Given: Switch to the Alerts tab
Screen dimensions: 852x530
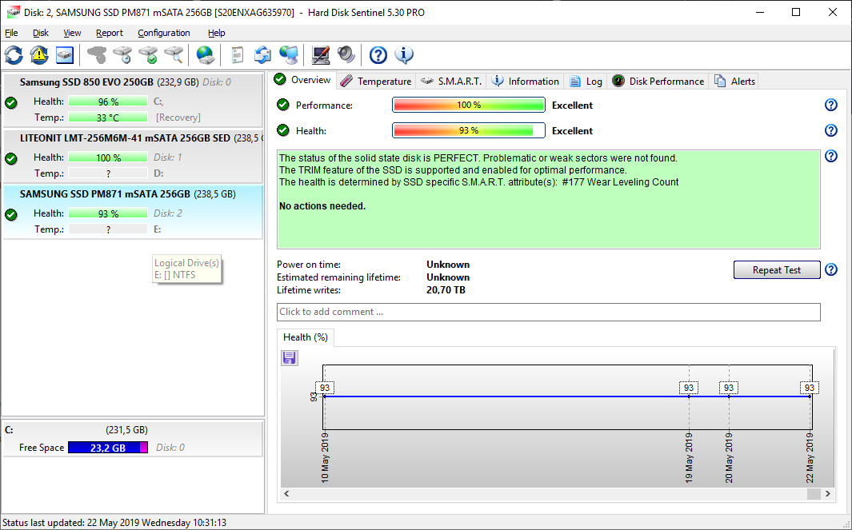Looking at the screenshot, I should pos(734,81).
